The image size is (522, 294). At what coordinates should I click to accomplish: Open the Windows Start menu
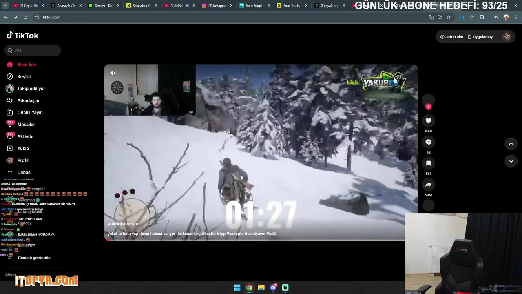(x=237, y=287)
